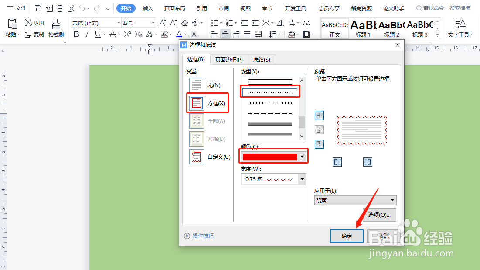
Task: Select the 方框(X) Box border setting
Action: tap(208, 103)
